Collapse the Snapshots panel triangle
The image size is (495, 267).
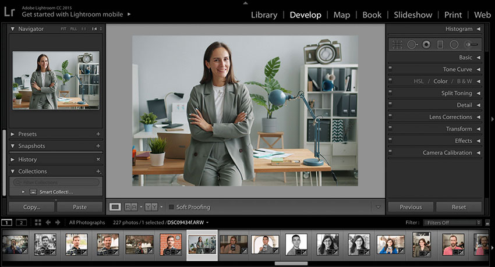(x=13, y=146)
